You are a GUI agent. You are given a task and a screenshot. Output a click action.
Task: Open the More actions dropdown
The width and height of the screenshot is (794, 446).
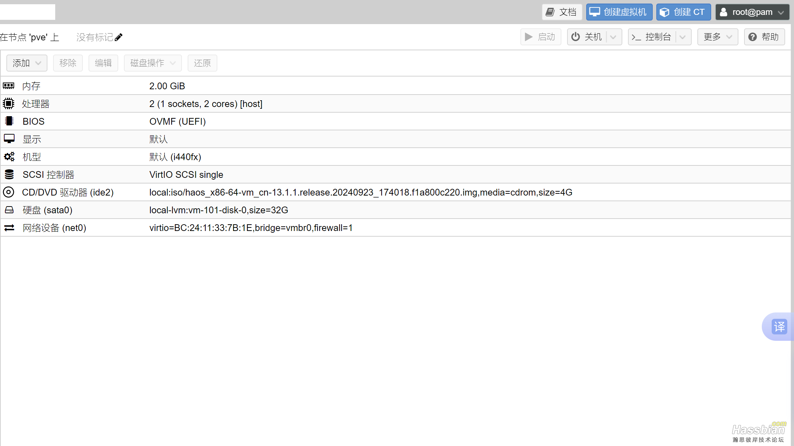pyautogui.click(x=718, y=37)
